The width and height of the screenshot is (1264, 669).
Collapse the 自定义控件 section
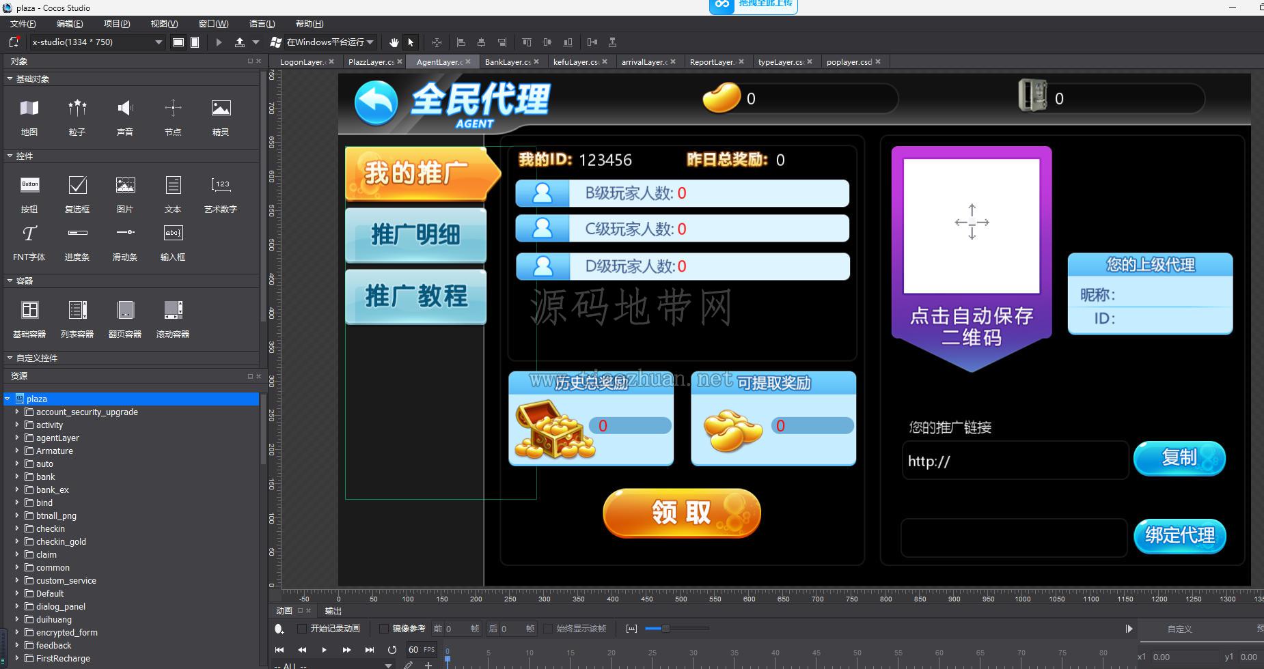tap(10, 358)
